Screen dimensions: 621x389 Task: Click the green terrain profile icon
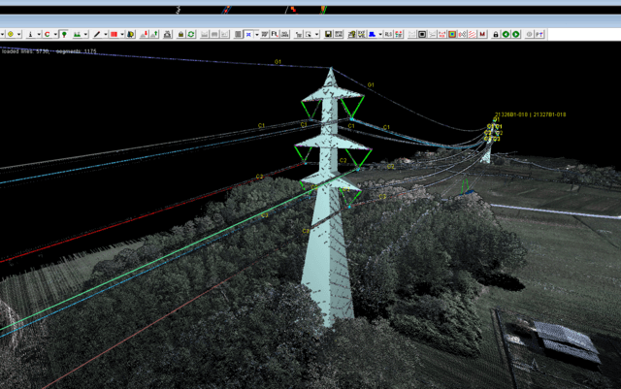tap(77, 35)
